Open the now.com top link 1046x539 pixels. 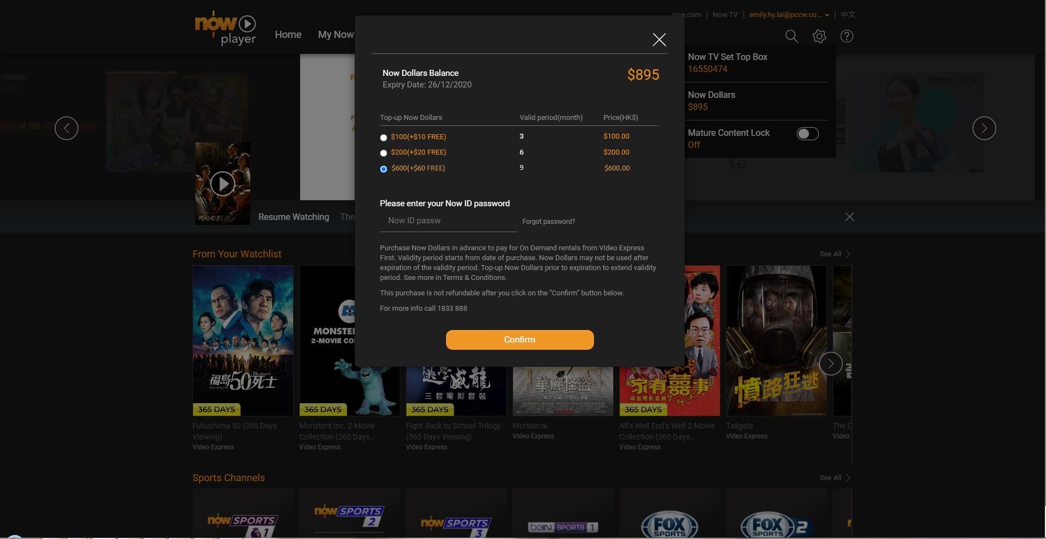point(686,15)
